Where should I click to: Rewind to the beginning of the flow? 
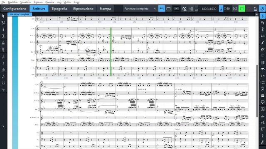point(235,9)
